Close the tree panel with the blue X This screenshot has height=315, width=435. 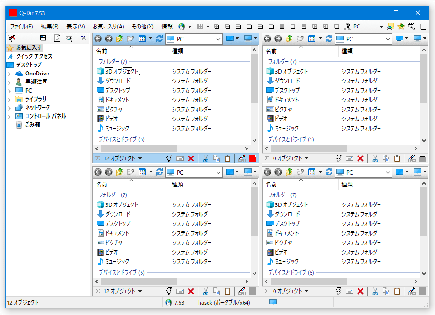tap(83, 38)
